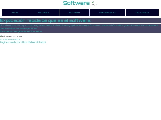Click 'Pagina creada por Milton' footer text
Screen dimensions: 161x120
coord(23,42)
